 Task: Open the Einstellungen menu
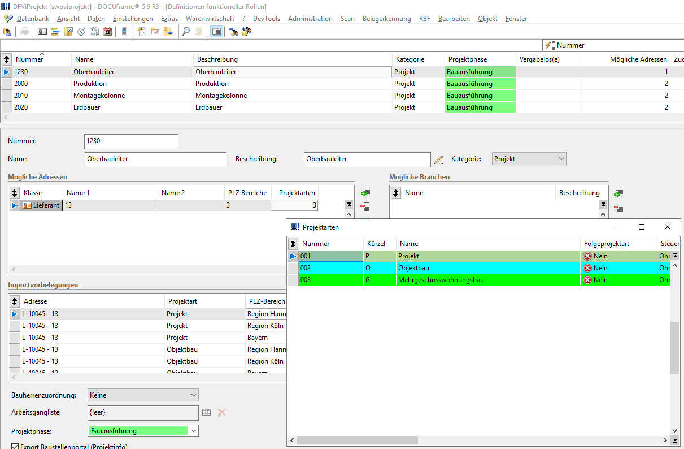133,19
